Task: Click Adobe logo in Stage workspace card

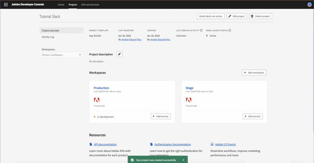Action: coord(189,100)
